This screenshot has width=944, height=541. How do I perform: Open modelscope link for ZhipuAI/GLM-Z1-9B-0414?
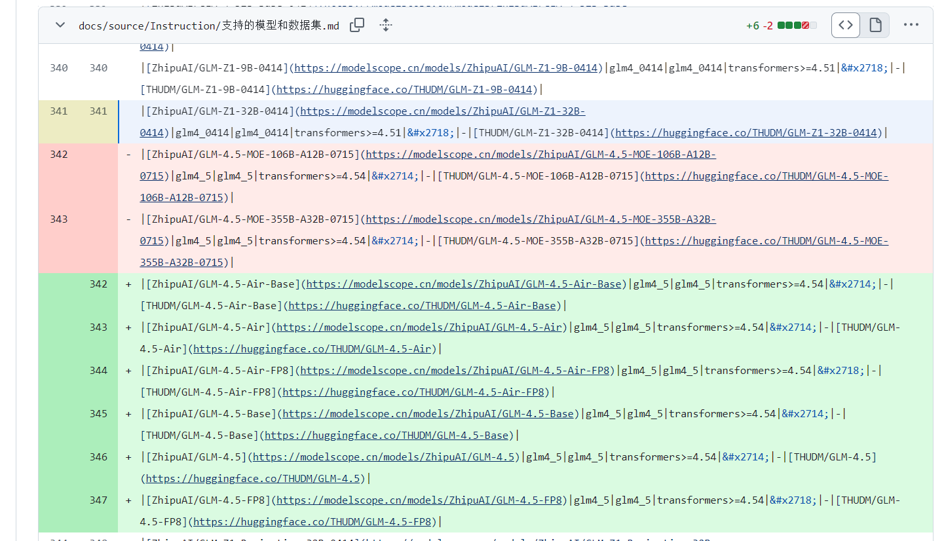tap(445, 68)
